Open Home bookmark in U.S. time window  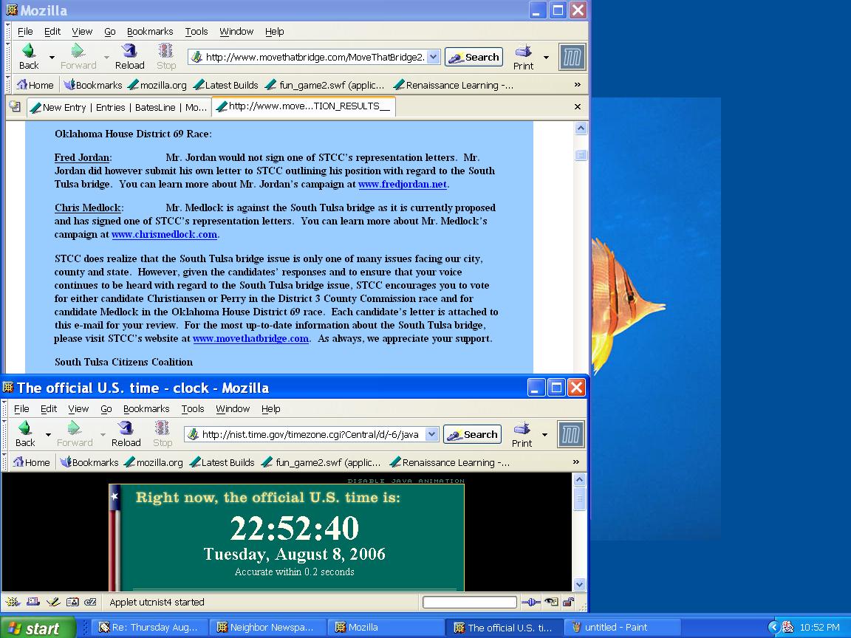(x=32, y=463)
